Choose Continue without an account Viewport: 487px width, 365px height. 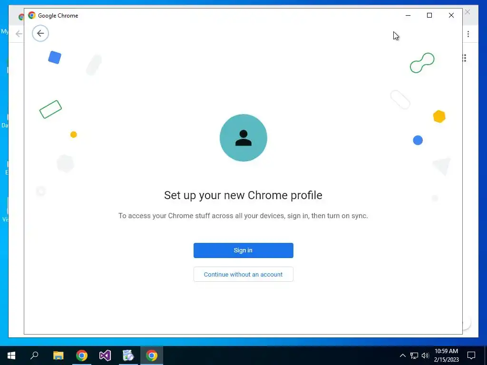[243, 274]
